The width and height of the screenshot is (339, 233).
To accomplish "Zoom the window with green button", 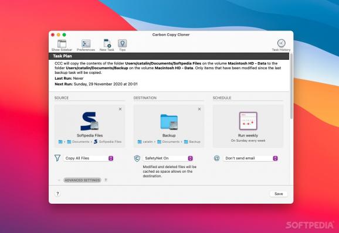I will (x=64, y=35).
